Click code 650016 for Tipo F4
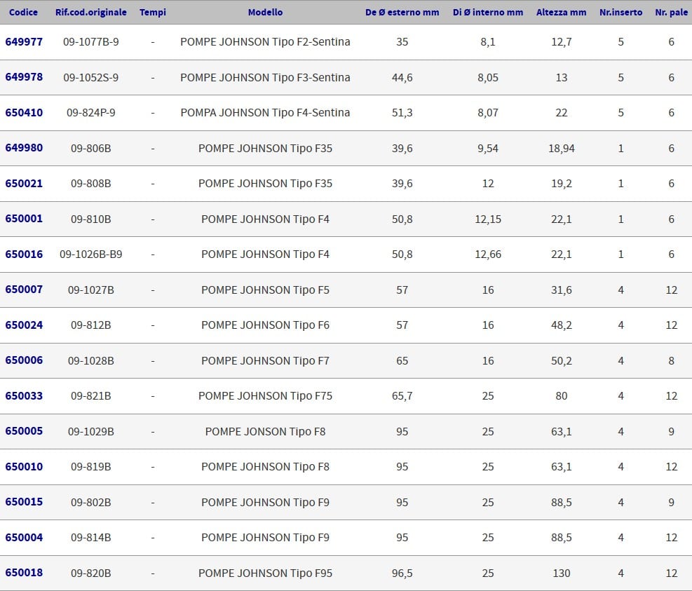Image resolution: width=692 pixels, height=591 pixels. tap(24, 254)
